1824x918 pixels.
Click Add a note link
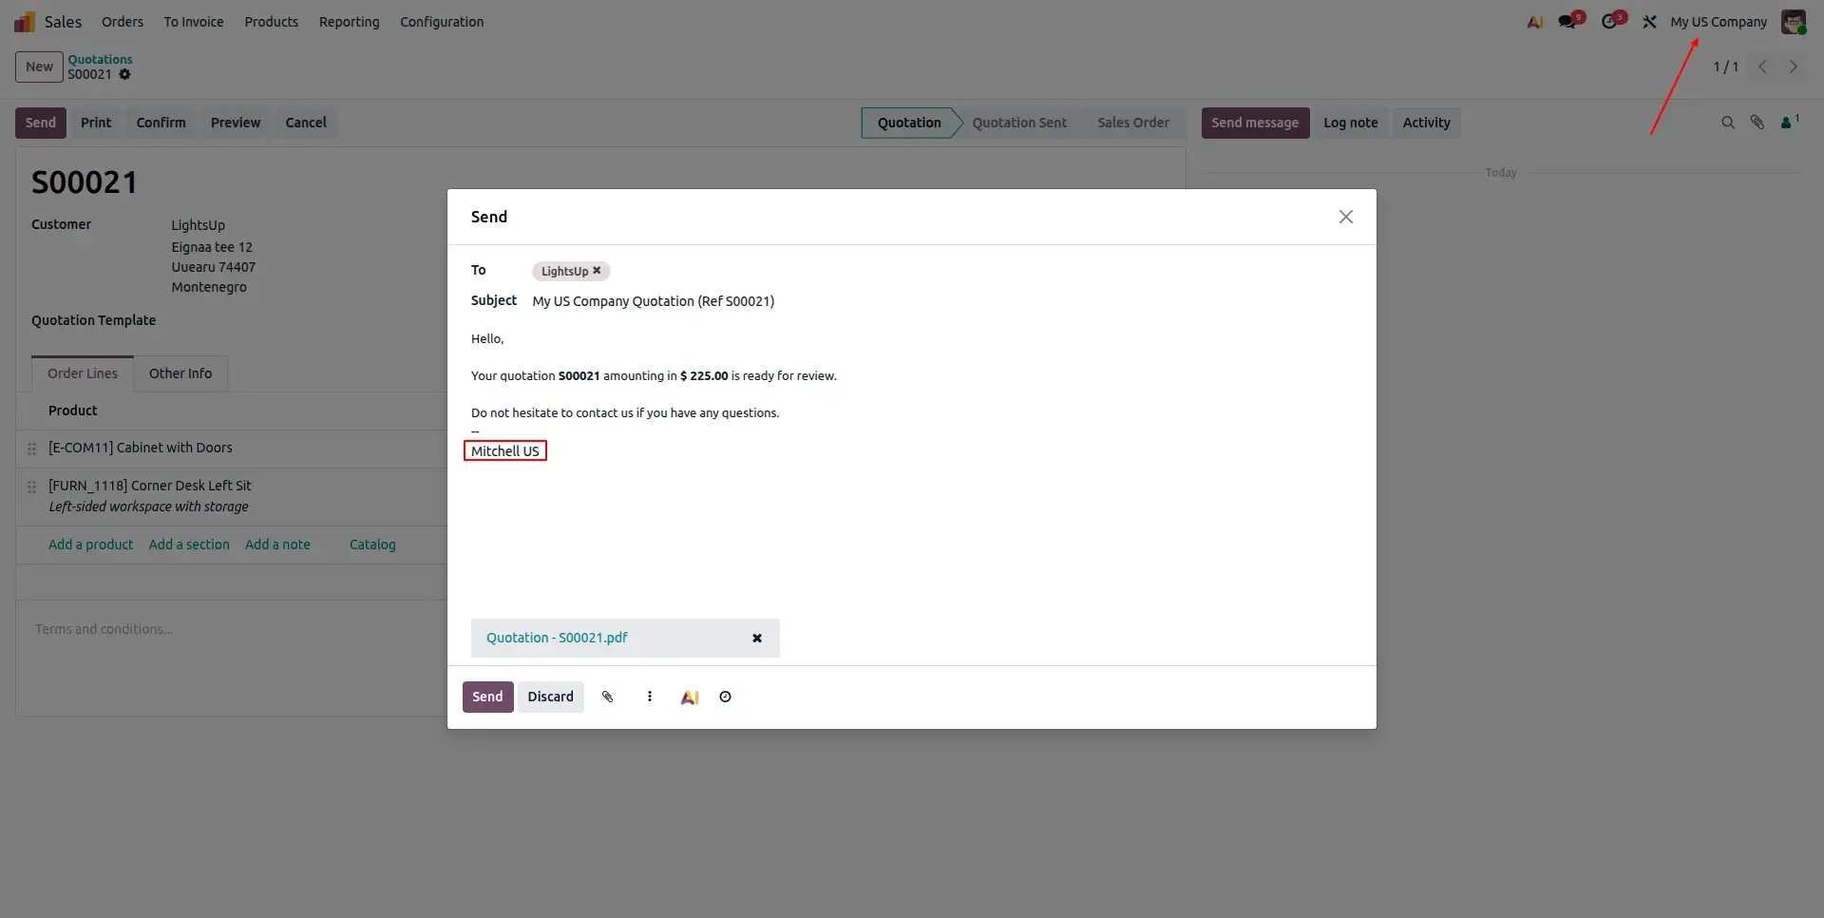[x=277, y=545]
